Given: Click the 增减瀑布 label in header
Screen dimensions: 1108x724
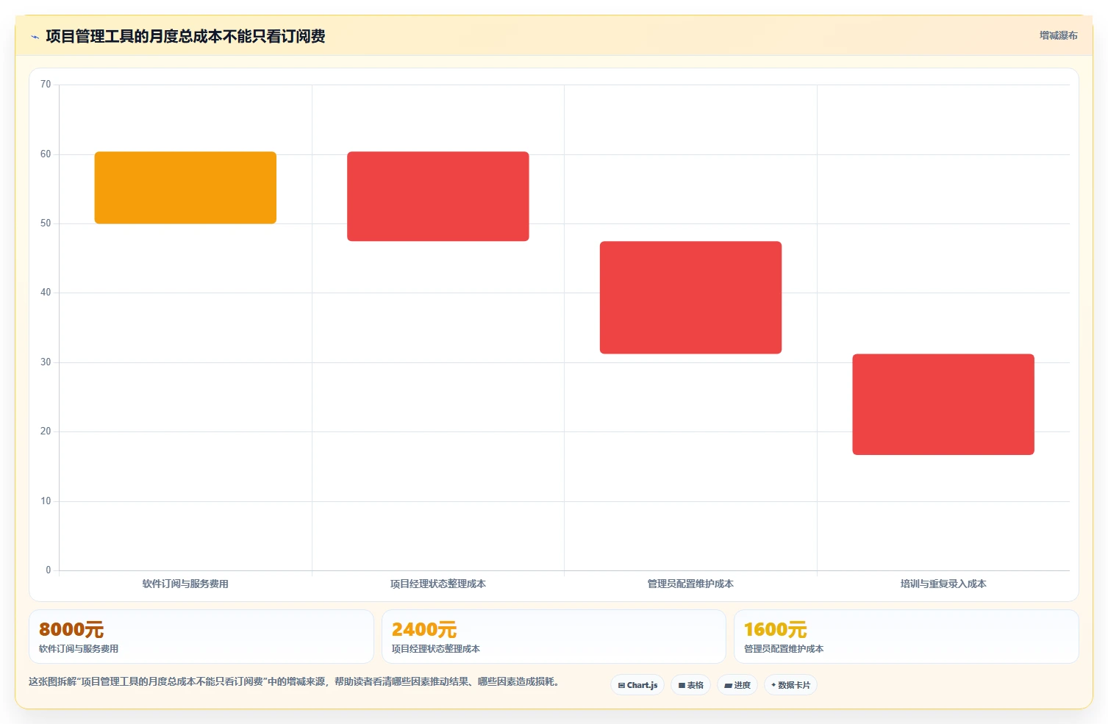Looking at the screenshot, I should click(1058, 35).
